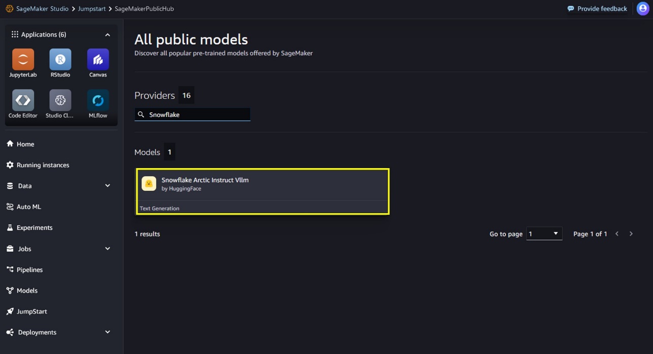Go to the Jumpstart breadcrumb

[92, 9]
